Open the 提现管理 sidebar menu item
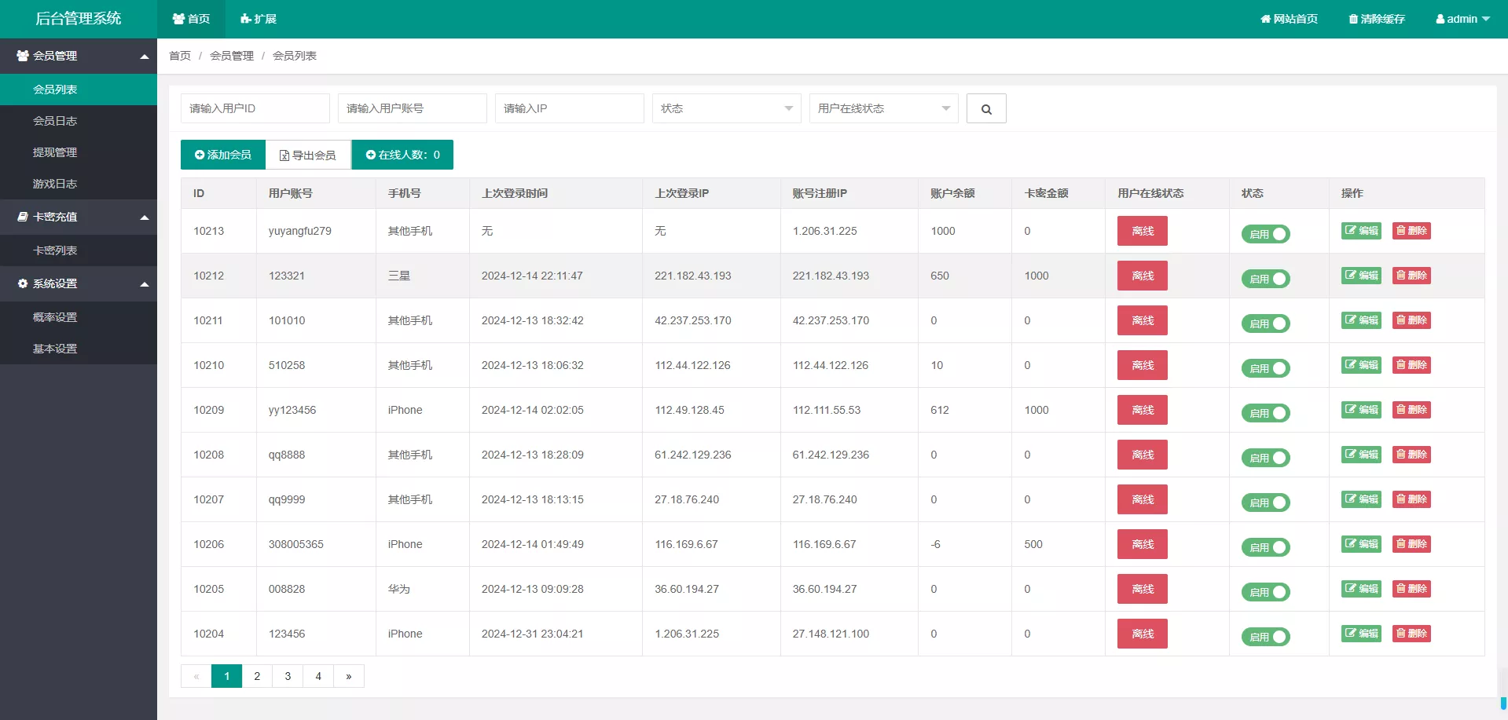1508x720 pixels. pyautogui.click(x=55, y=152)
